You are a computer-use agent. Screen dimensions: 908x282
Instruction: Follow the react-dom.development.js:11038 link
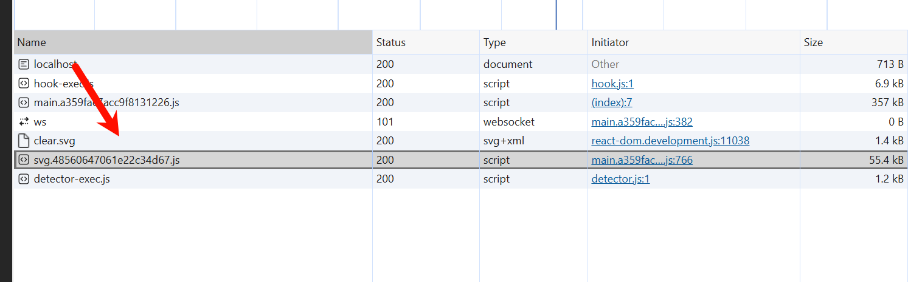(x=670, y=141)
